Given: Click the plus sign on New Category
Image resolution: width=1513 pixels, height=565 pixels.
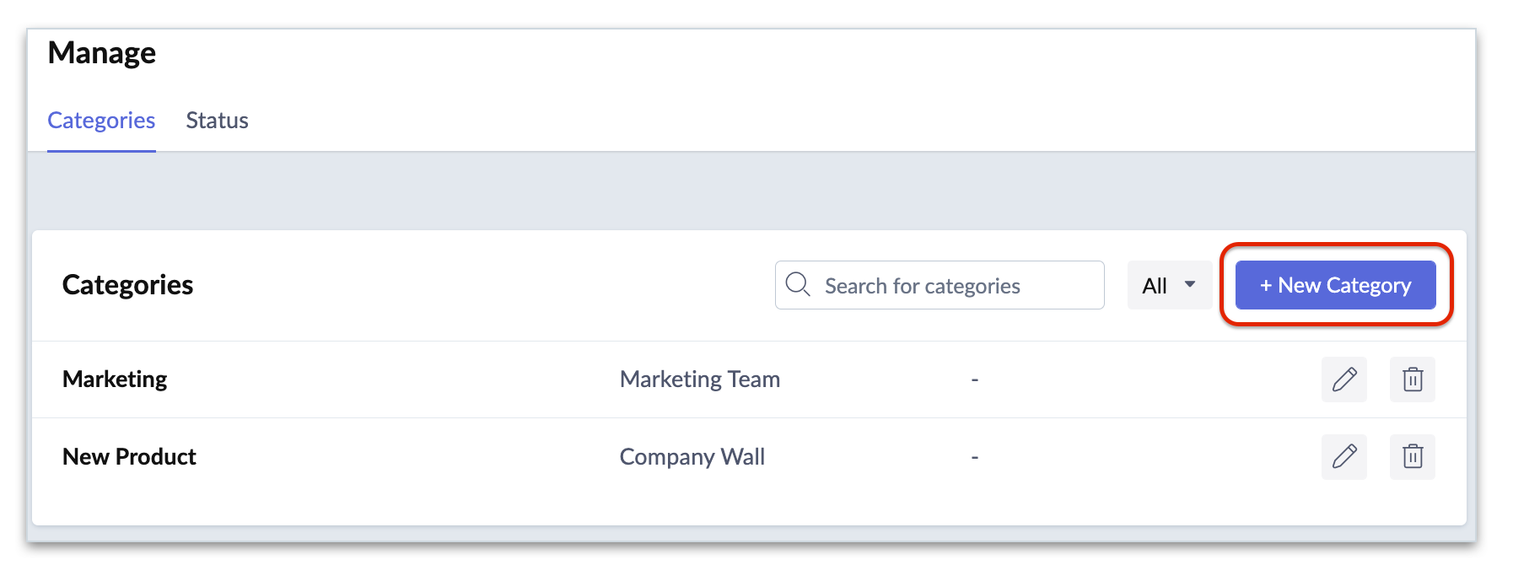Looking at the screenshot, I should [1266, 286].
